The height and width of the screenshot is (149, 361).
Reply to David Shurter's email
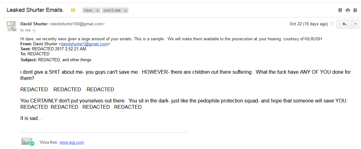pos(345,24)
